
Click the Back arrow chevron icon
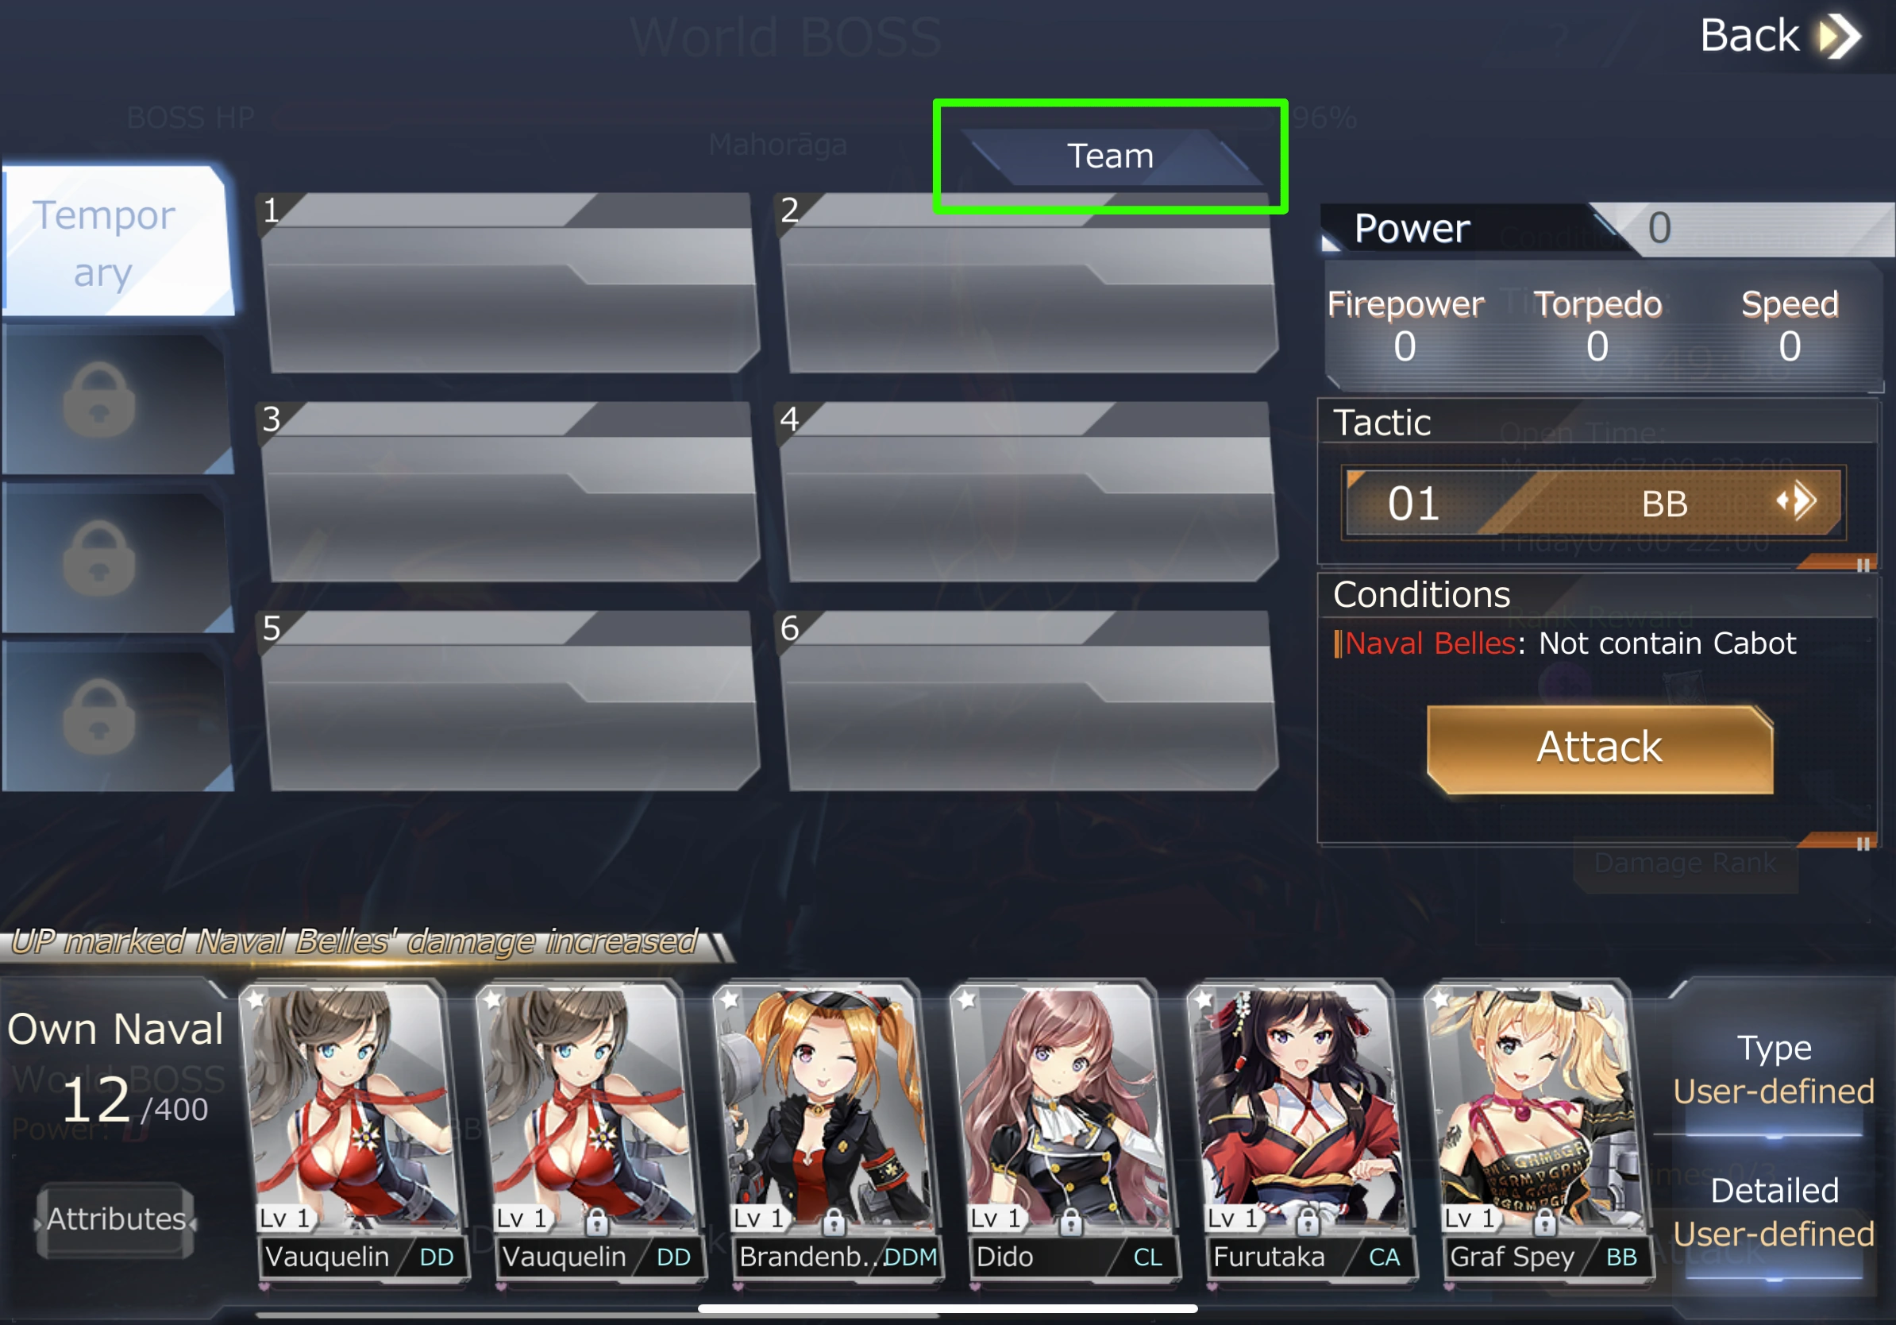point(1840,37)
